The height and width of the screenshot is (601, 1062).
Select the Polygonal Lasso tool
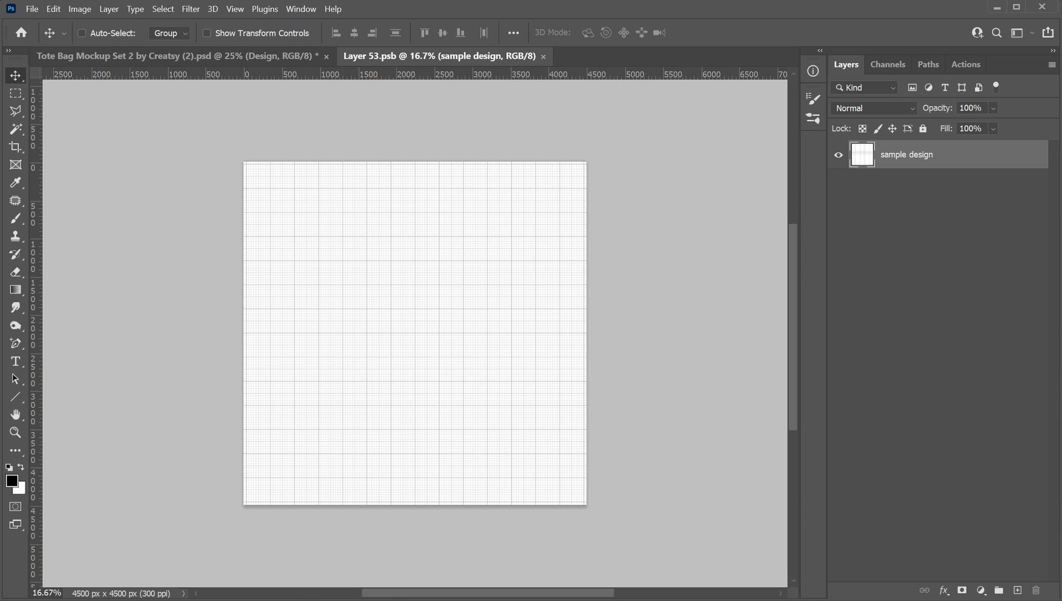(x=15, y=111)
